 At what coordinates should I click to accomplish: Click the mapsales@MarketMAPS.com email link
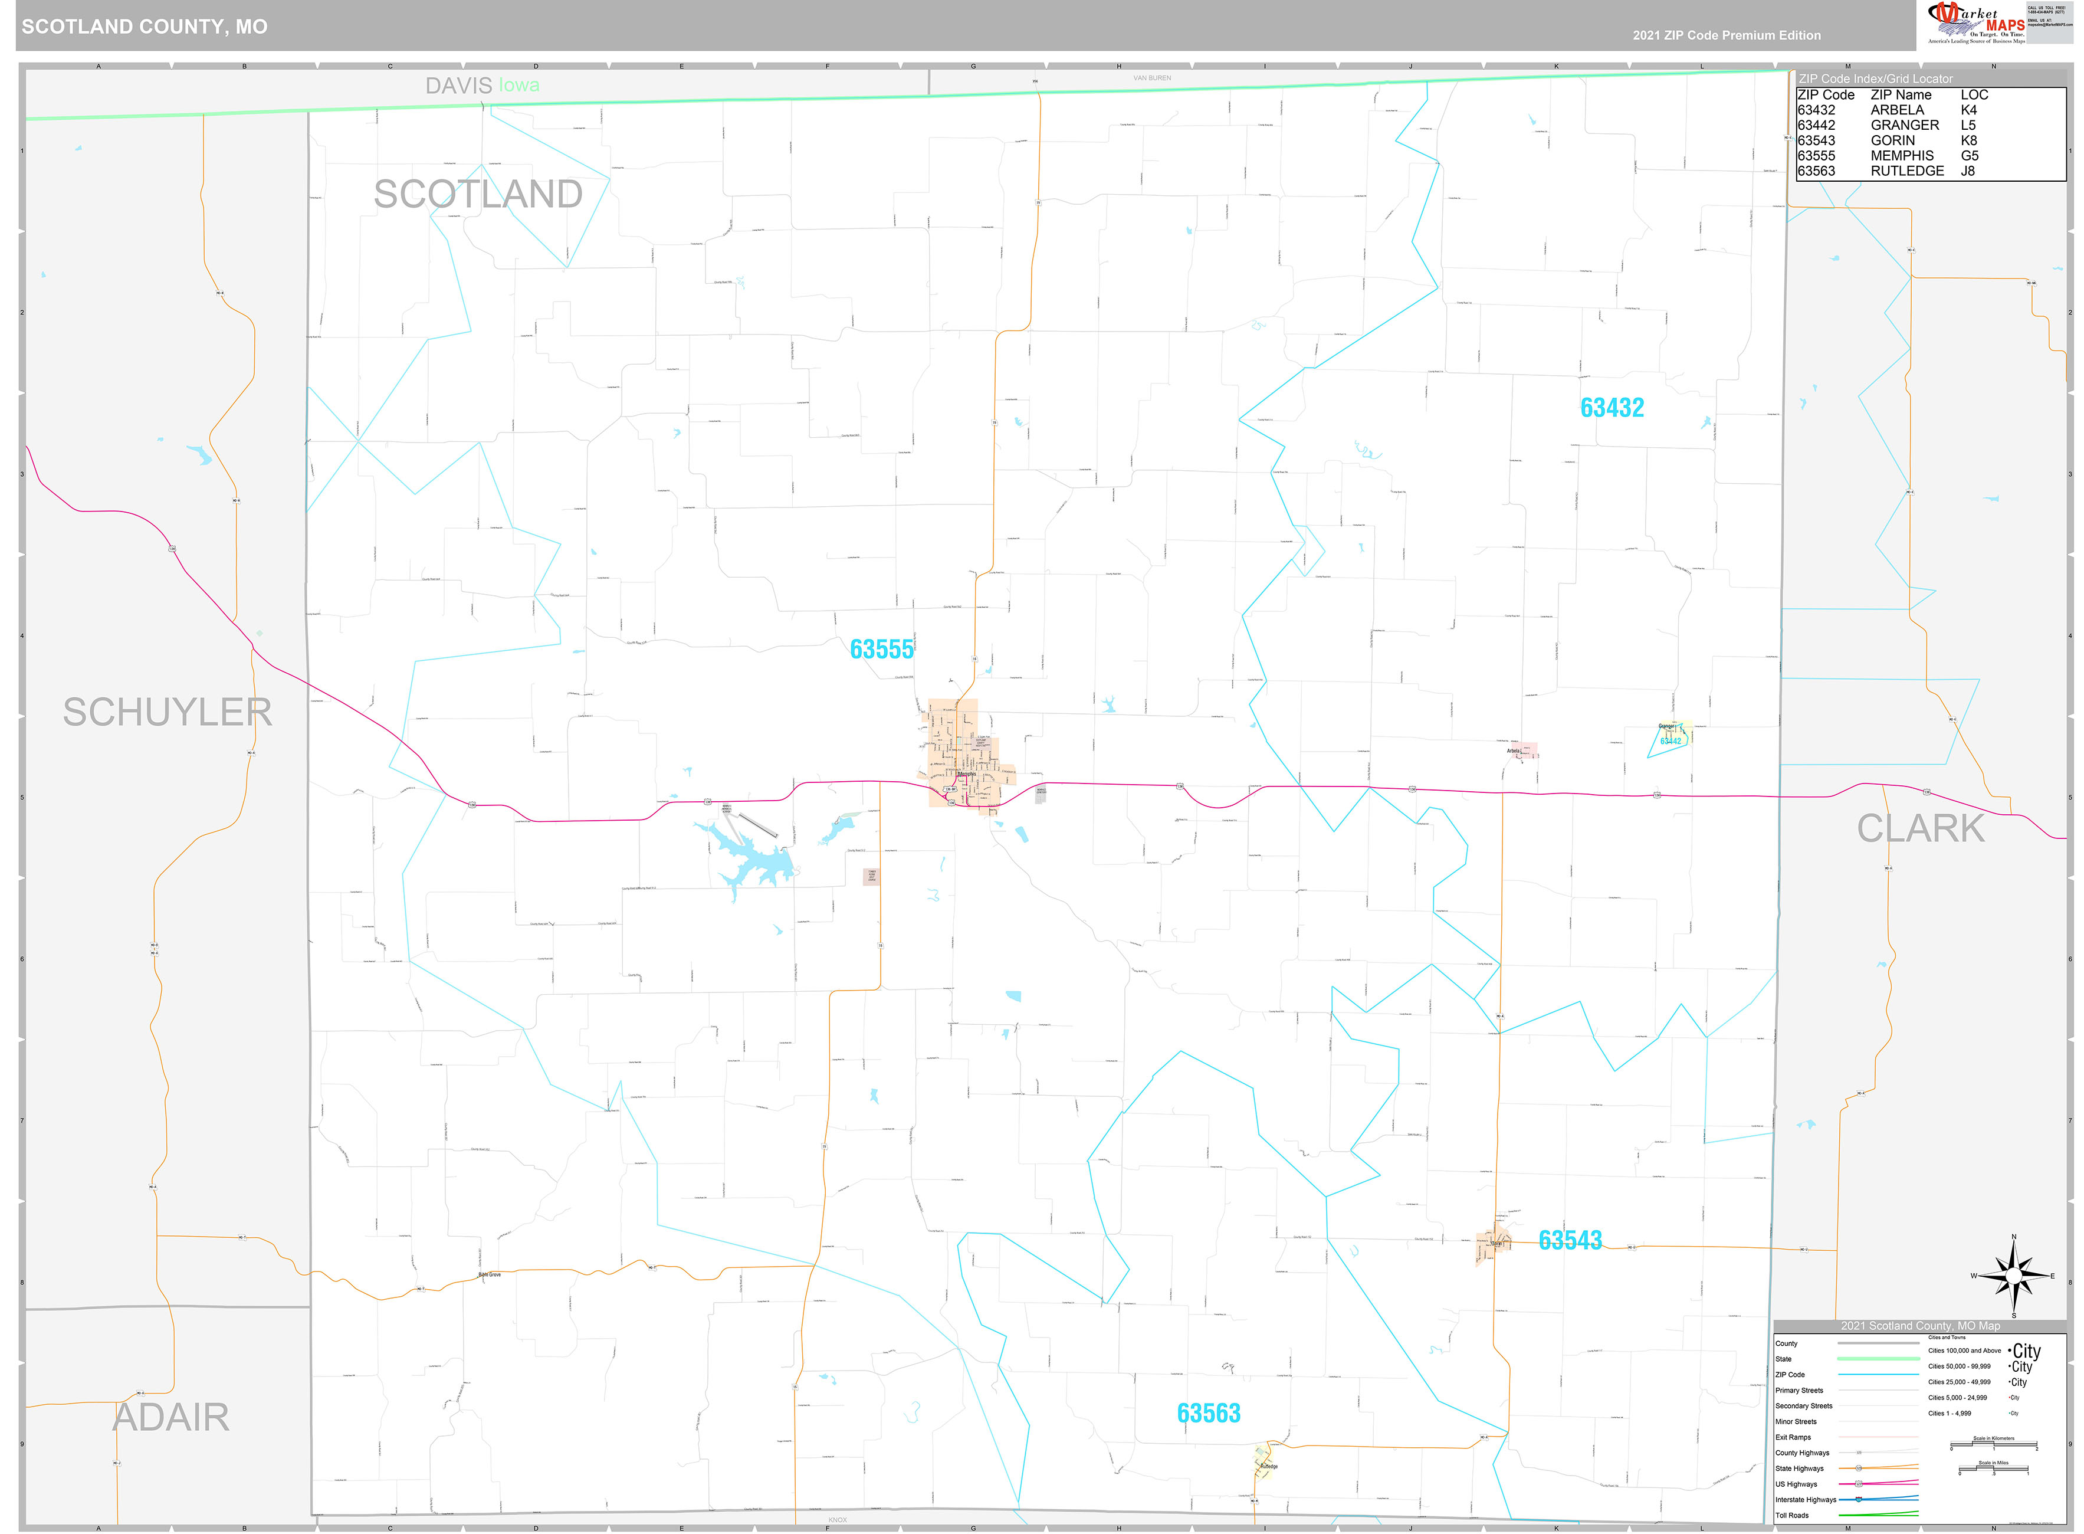[2052, 25]
